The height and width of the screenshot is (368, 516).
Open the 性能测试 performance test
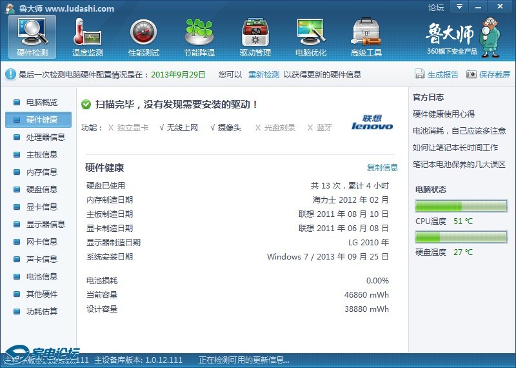pos(143,36)
